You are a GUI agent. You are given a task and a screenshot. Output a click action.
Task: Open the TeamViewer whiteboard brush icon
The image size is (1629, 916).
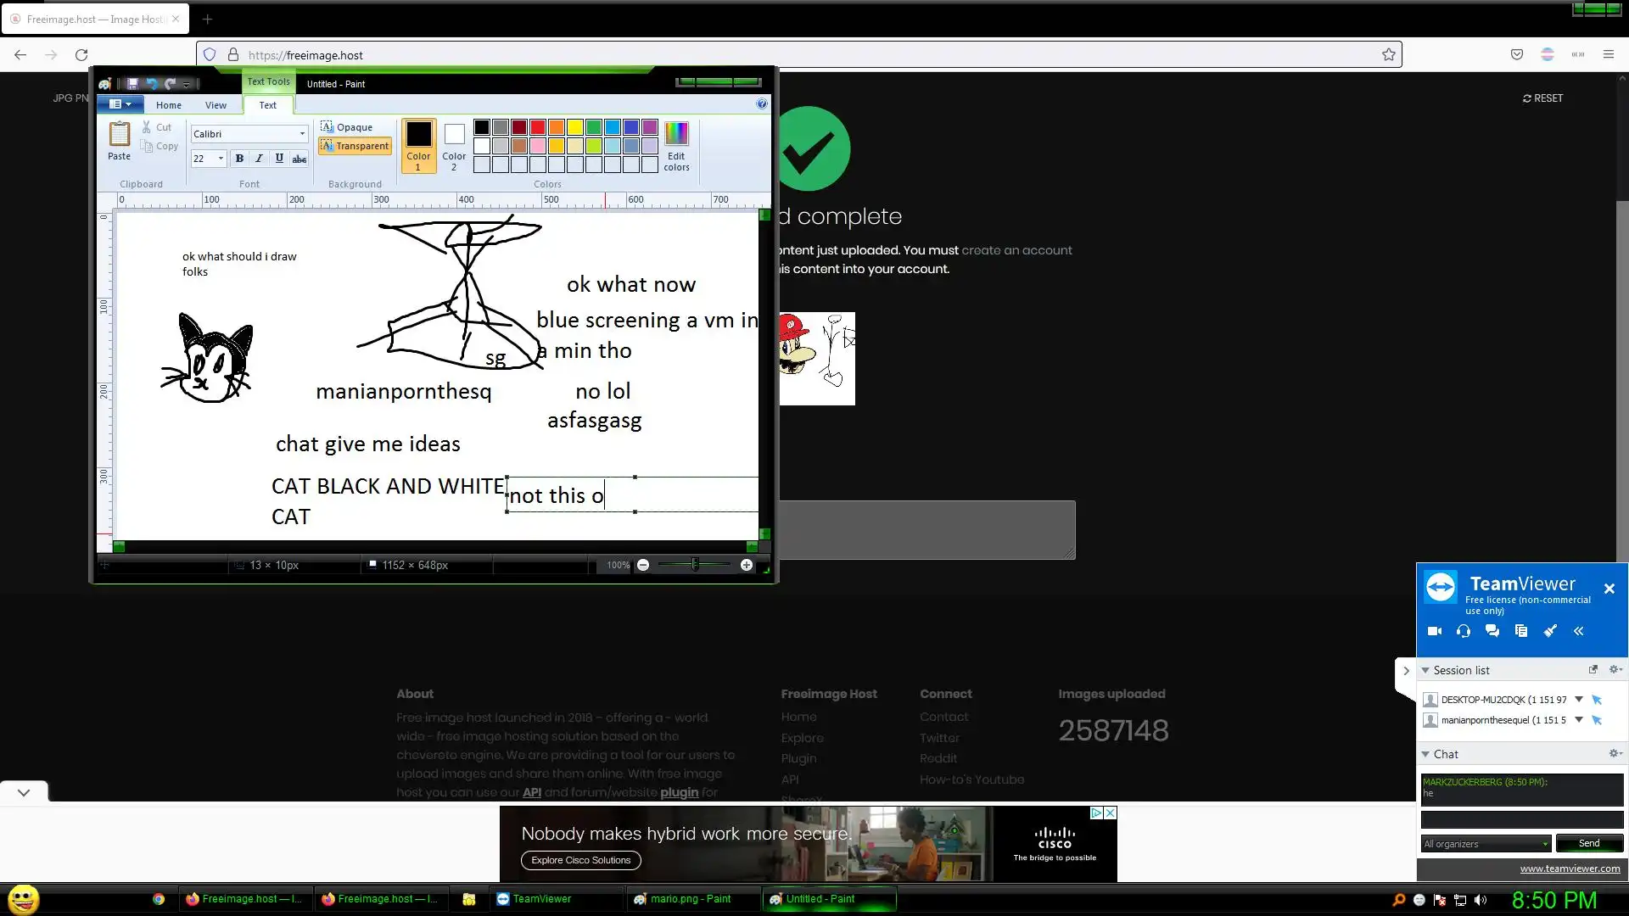click(1550, 631)
